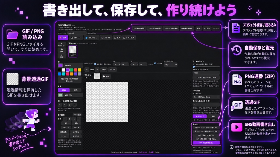Zoom out with the minus button
The width and height of the screenshot is (280, 157).
(87, 70)
